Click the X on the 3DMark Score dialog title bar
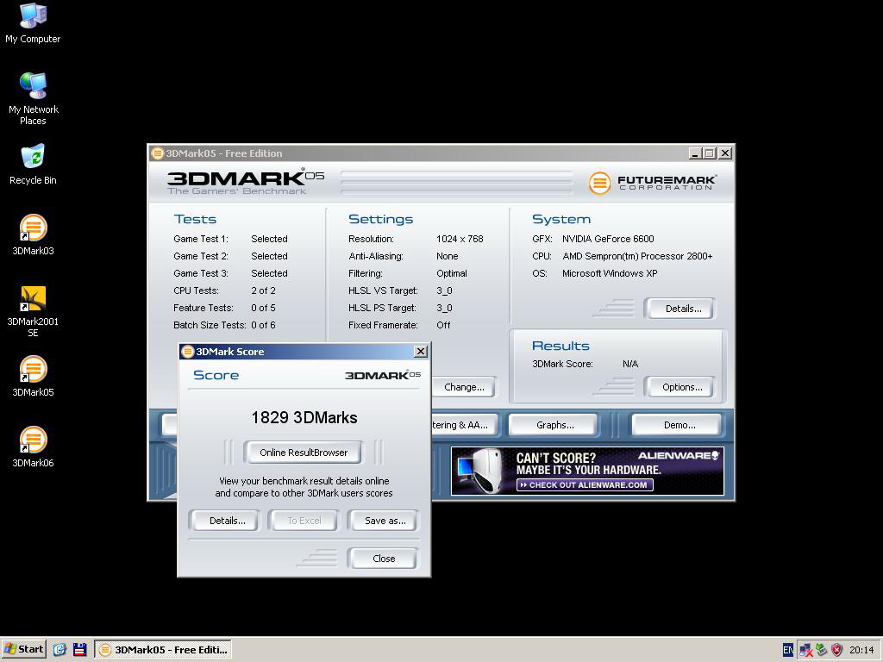The width and height of the screenshot is (883, 662). coord(420,352)
